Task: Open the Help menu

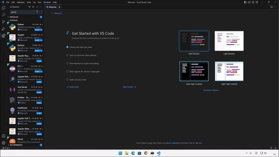Action: tap(54, 2)
